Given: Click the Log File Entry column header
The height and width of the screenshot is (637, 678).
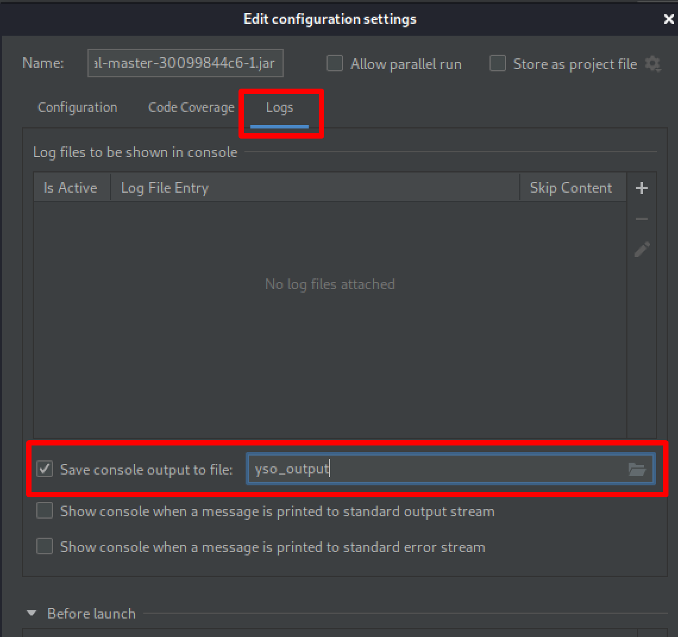Looking at the screenshot, I should [164, 187].
